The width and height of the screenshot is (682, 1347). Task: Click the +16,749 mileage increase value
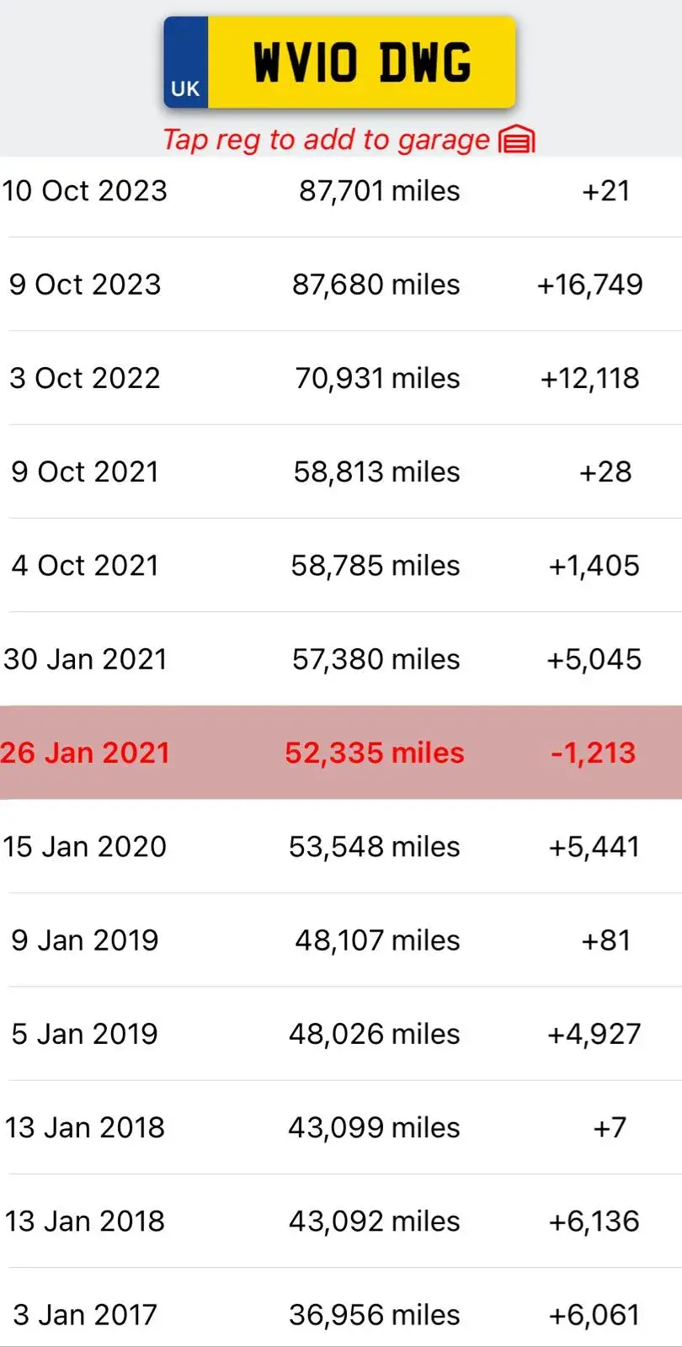click(x=590, y=285)
